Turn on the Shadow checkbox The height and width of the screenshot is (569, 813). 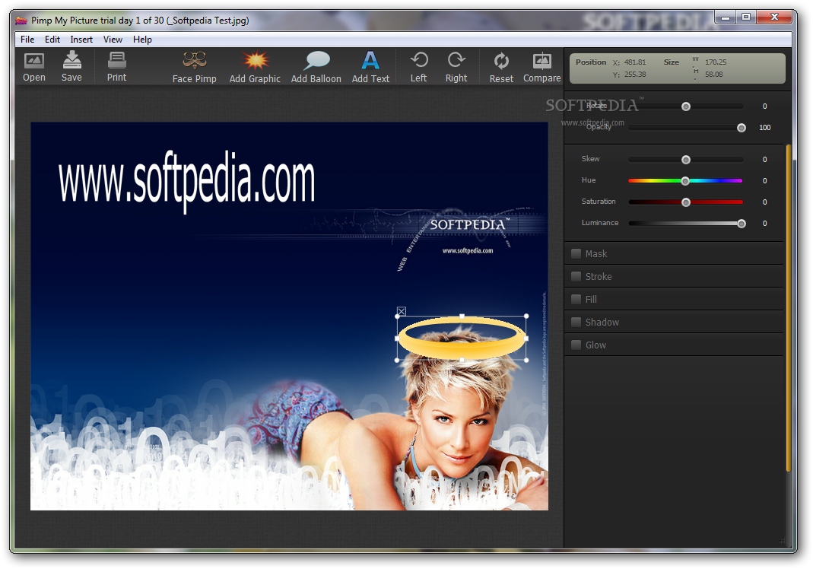(x=576, y=322)
